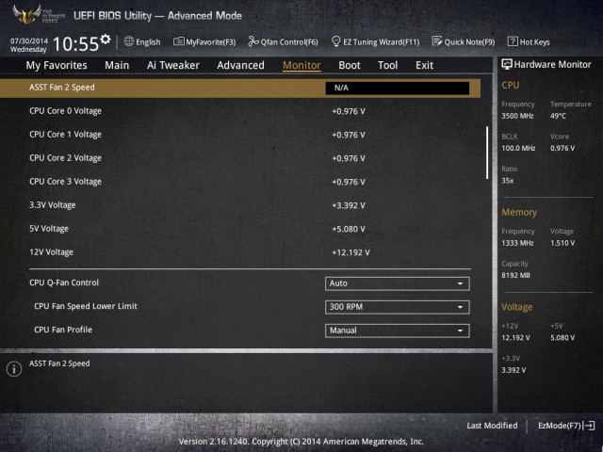Open the Advanced tab
Viewport: 603px width, 452px height.
pyautogui.click(x=240, y=65)
